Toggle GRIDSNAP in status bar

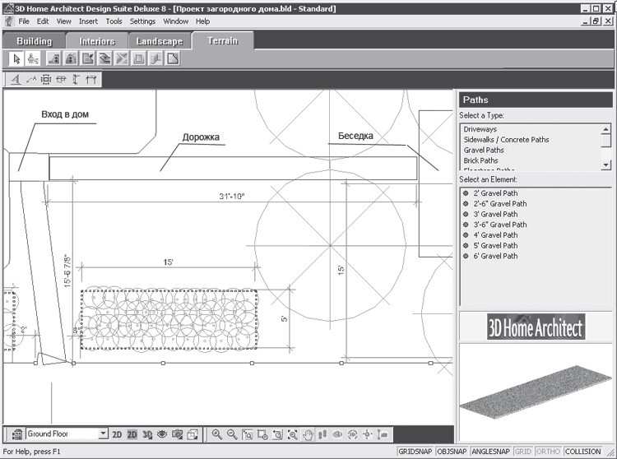click(x=415, y=452)
